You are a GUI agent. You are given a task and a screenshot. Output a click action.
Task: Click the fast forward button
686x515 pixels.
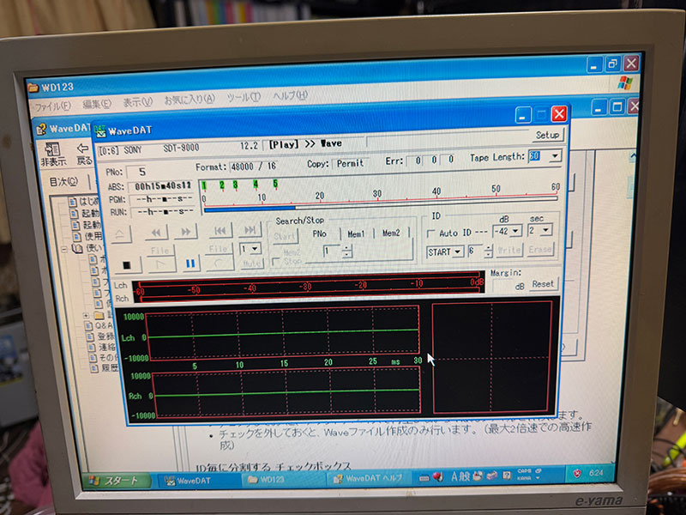tap(186, 232)
